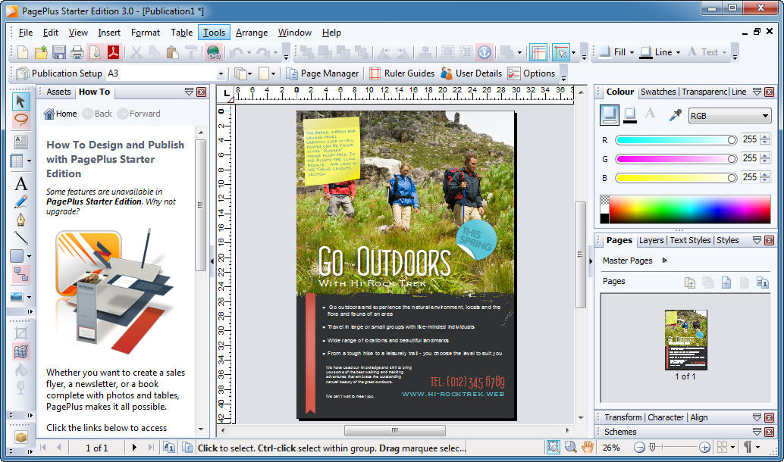The width and height of the screenshot is (784, 462).
Task: Increase the B blue value stepper
Action: pos(764,174)
